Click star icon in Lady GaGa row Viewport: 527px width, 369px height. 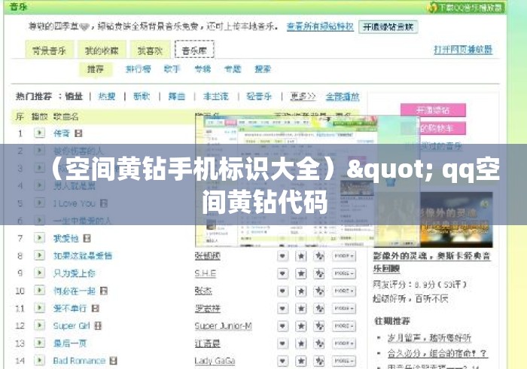[301, 361]
